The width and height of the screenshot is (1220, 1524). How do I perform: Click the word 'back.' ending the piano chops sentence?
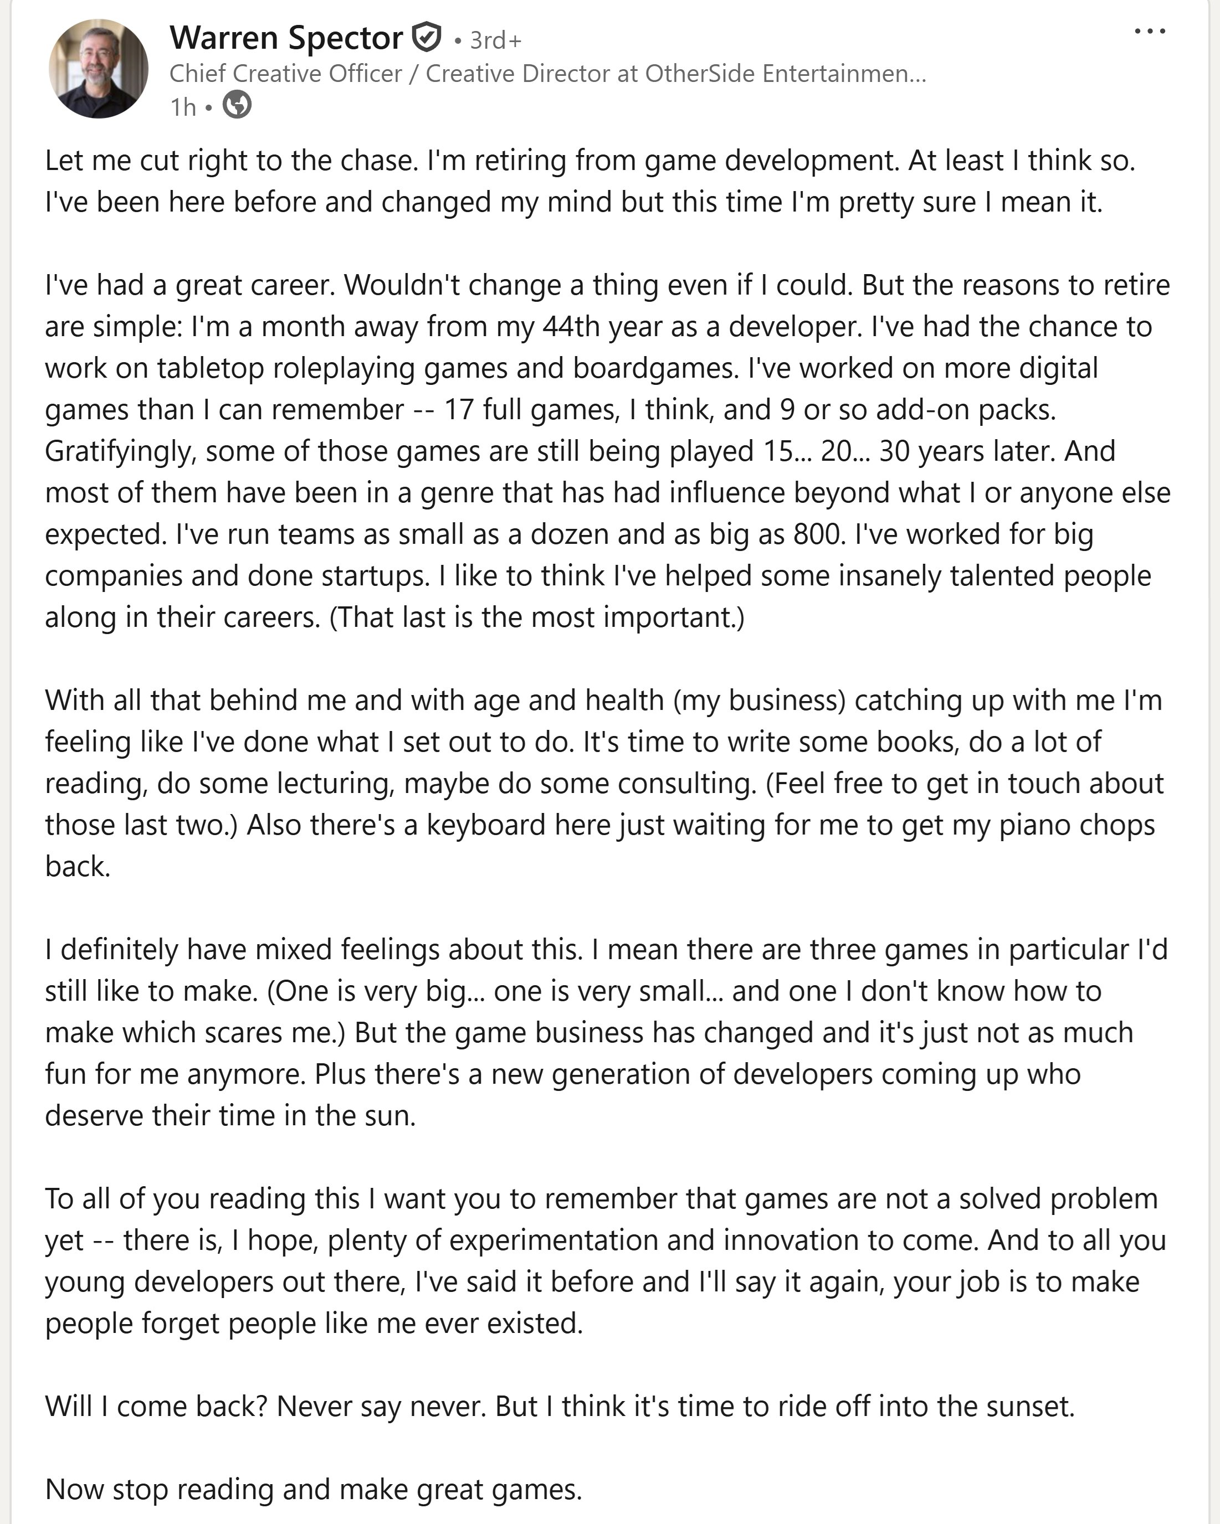pos(78,866)
